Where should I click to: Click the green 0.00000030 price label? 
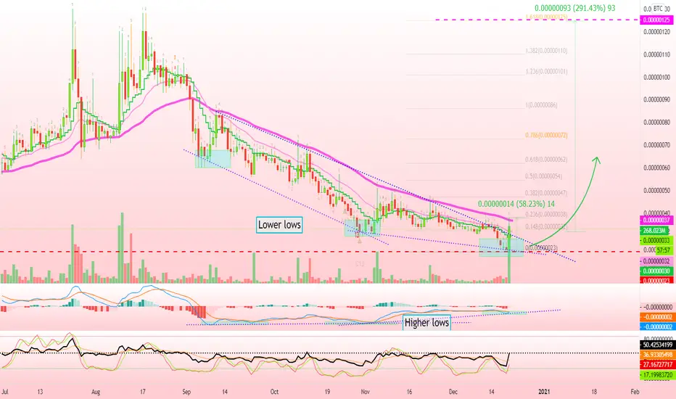(656, 271)
